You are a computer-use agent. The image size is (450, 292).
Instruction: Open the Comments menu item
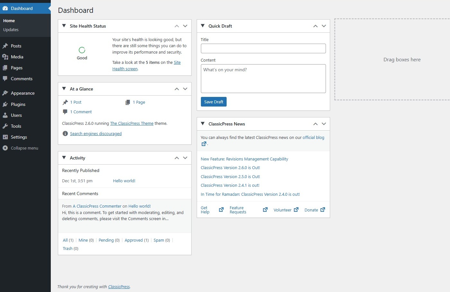[x=22, y=79]
